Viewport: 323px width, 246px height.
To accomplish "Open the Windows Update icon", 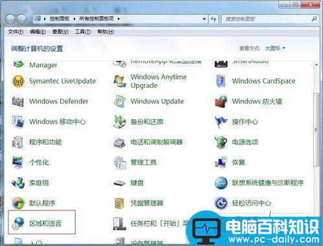I will (120, 102).
